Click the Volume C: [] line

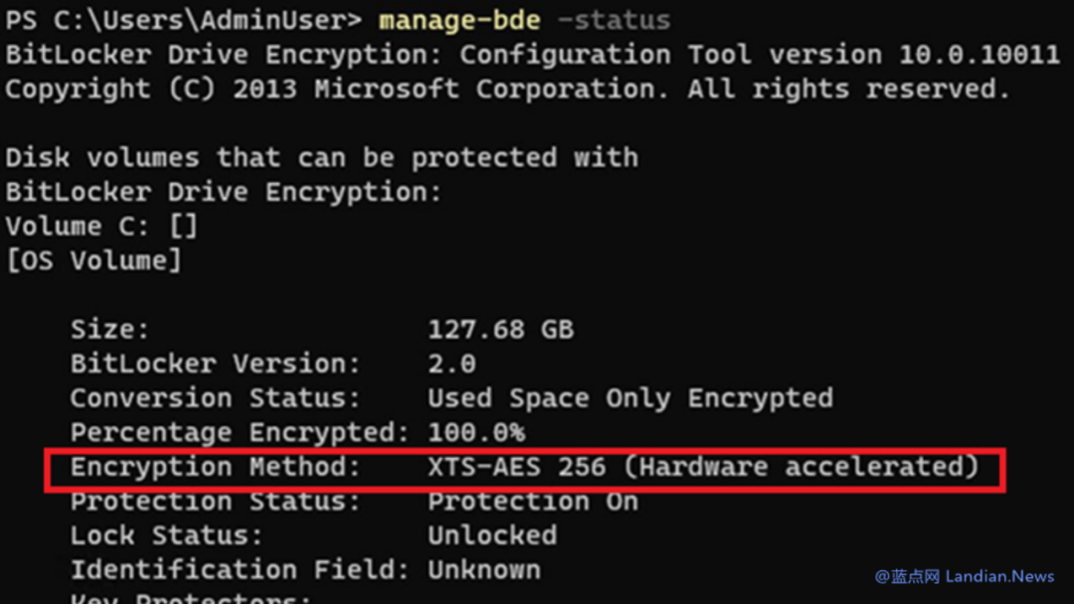click(101, 226)
